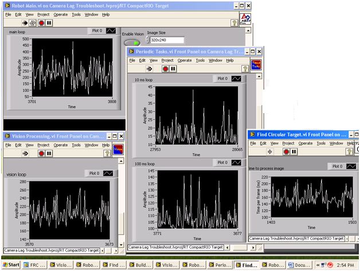This screenshot has width=360, height=271.
Task: Click Image Size 320x240 field
Action: pos(167,40)
